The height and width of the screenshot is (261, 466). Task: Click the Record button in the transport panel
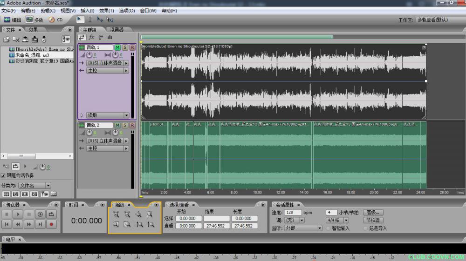[x=52, y=224]
